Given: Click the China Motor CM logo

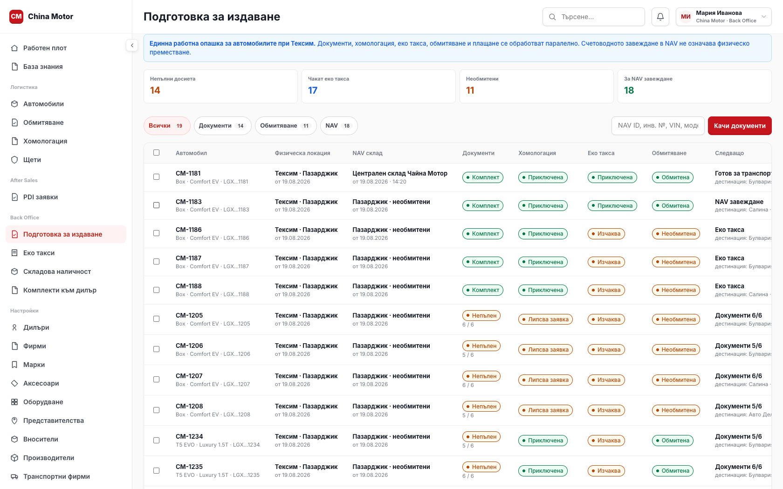Looking at the screenshot, I should point(16,16).
